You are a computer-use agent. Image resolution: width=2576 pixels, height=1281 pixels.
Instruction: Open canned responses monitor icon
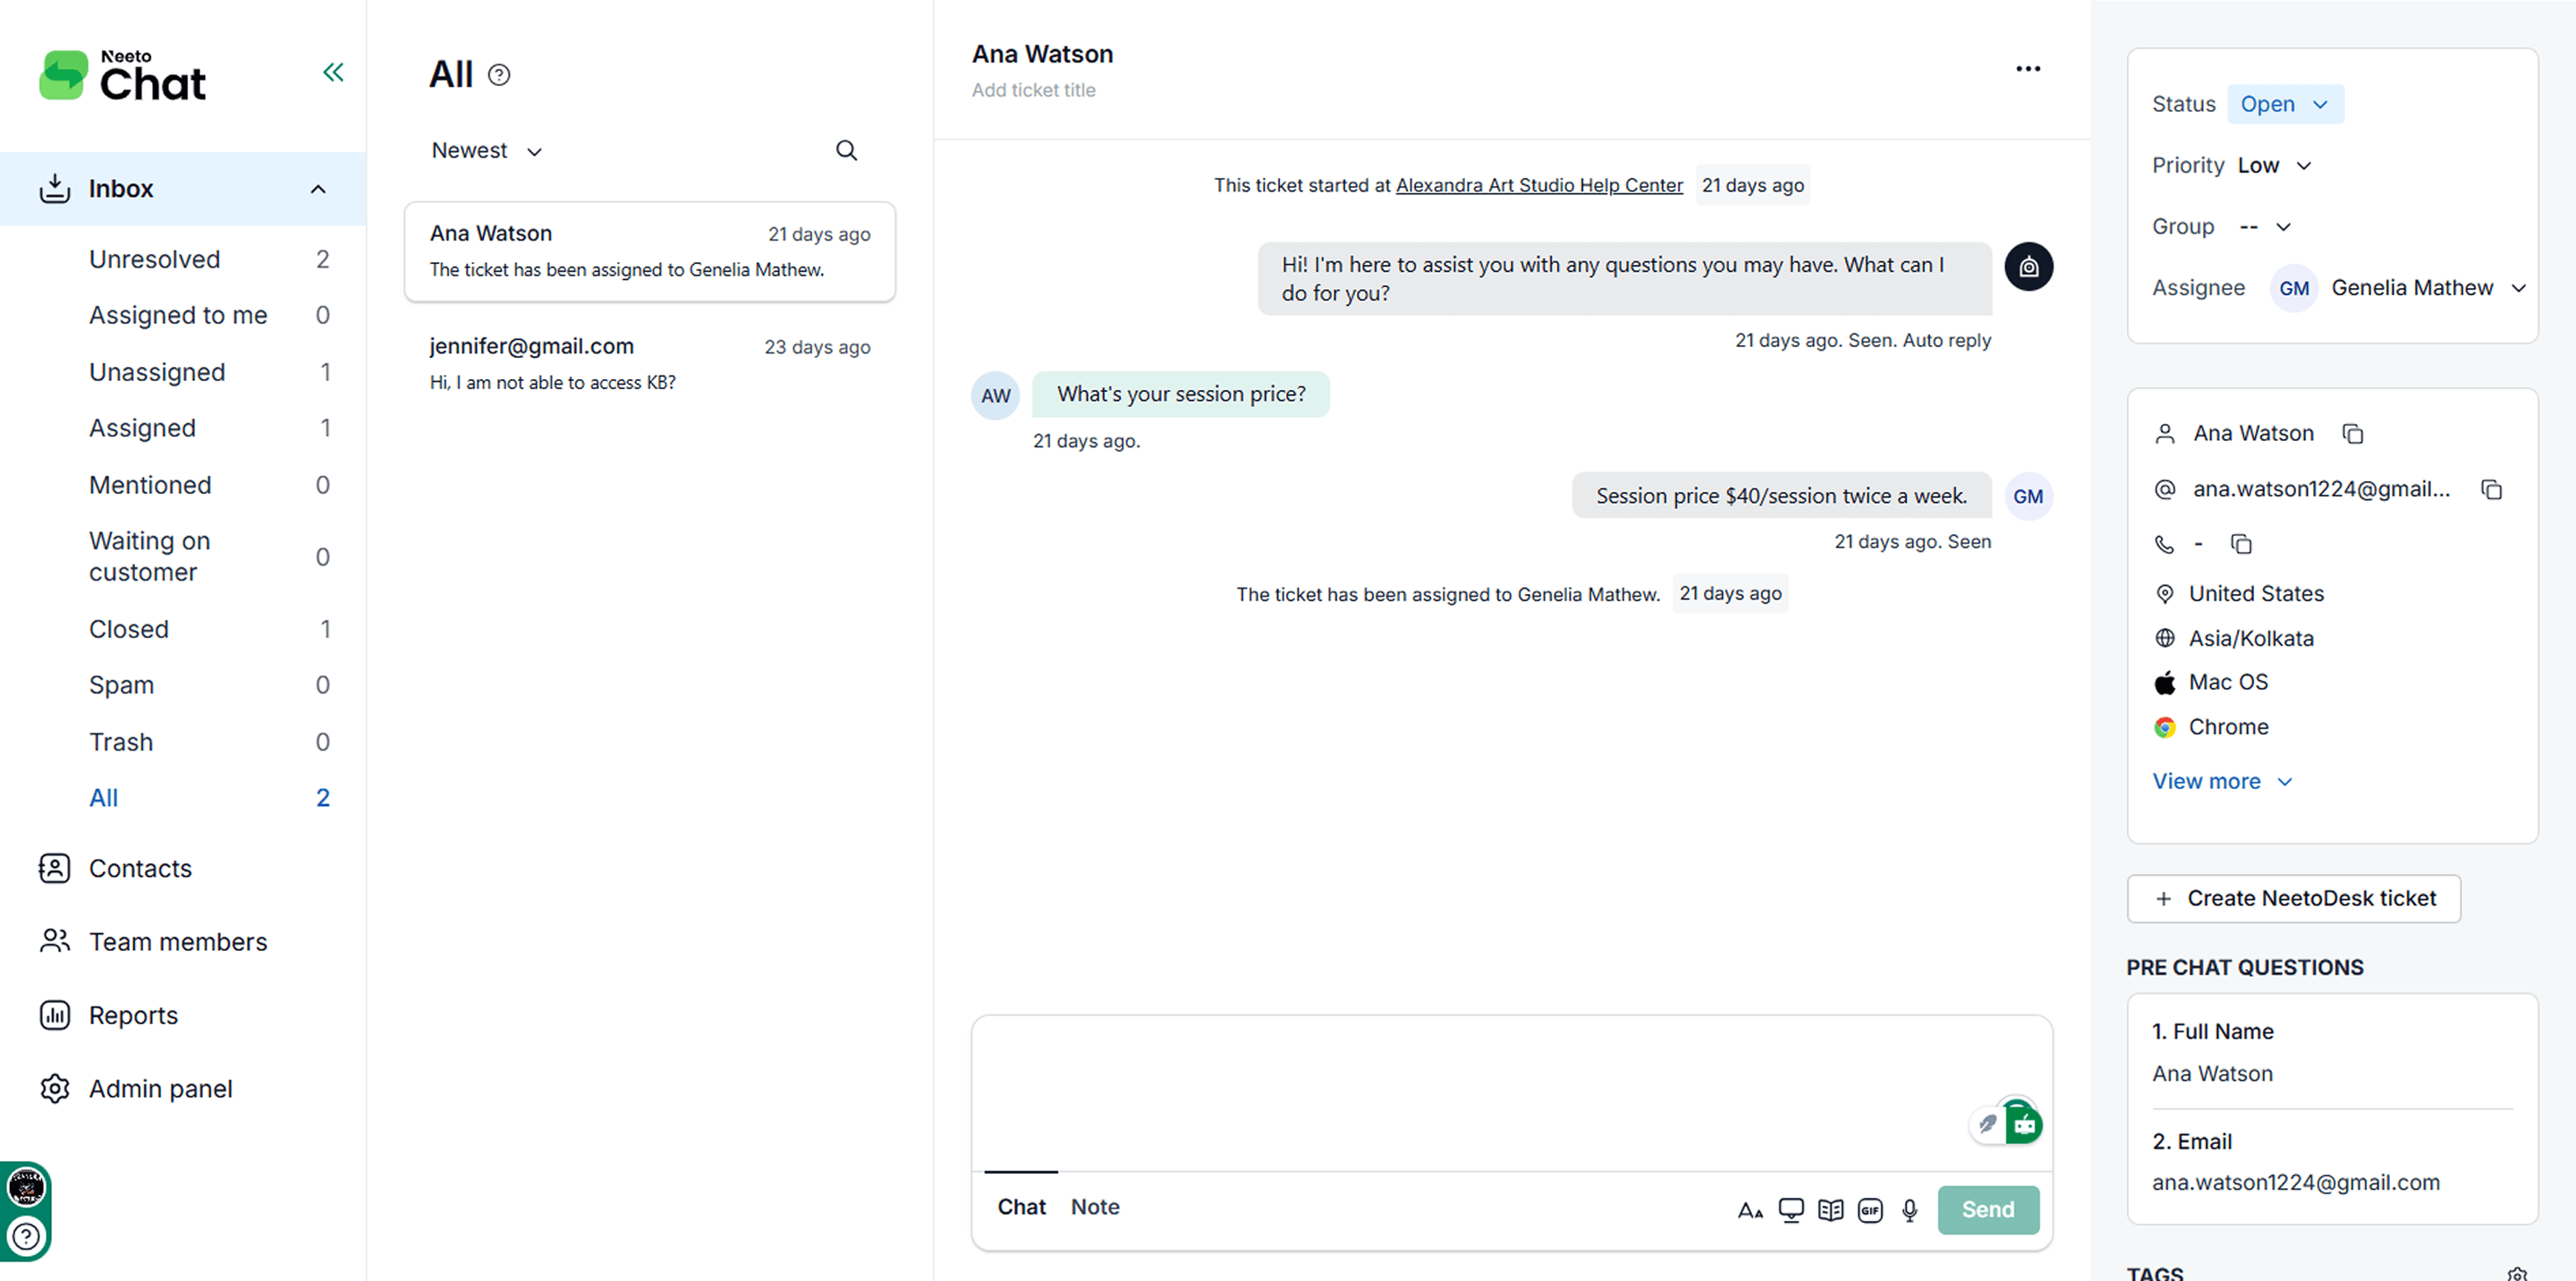coord(1791,1210)
